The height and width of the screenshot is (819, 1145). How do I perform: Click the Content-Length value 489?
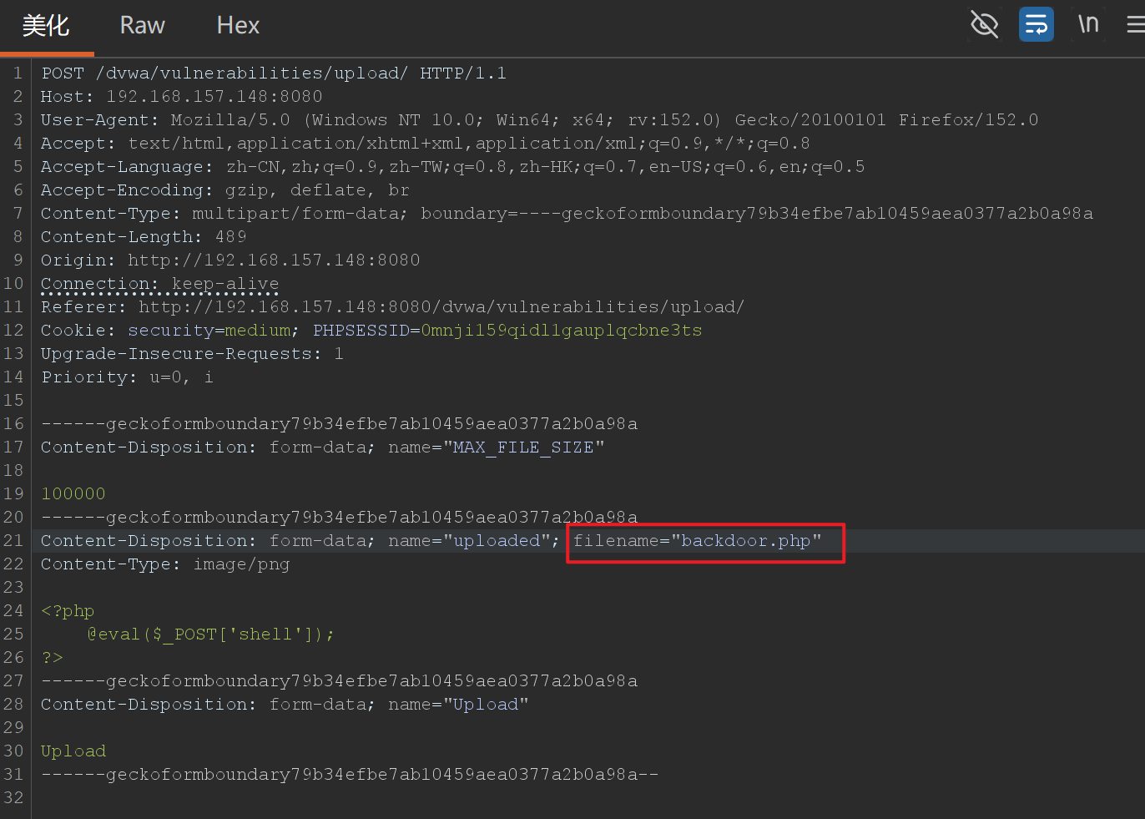click(230, 237)
